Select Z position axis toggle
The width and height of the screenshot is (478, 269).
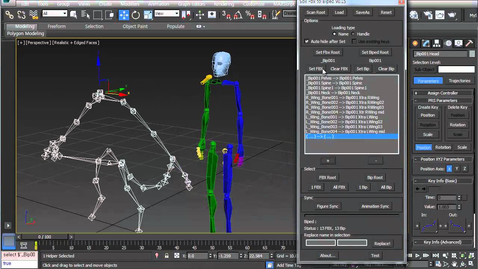point(465,169)
